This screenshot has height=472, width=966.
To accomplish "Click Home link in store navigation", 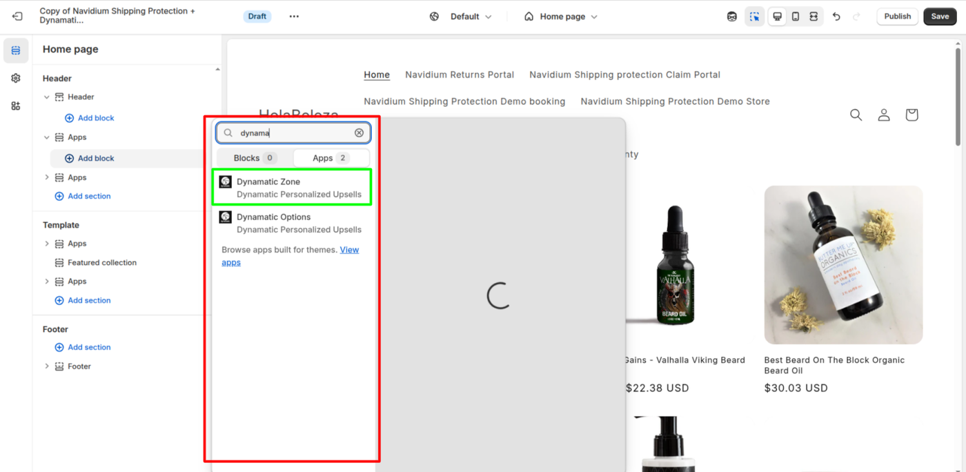I will pyautogui.click(x=377, y=75).
